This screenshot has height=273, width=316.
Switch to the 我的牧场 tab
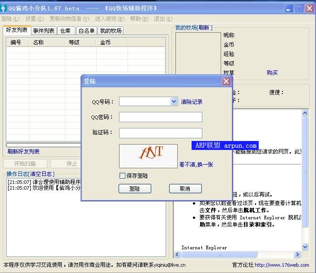(111, 30)
